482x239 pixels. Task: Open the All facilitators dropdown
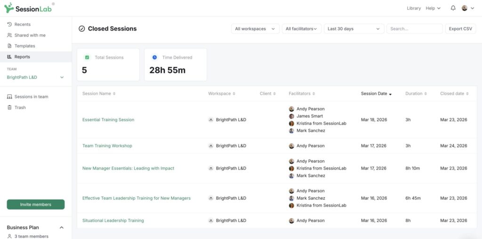coord(302,29)
